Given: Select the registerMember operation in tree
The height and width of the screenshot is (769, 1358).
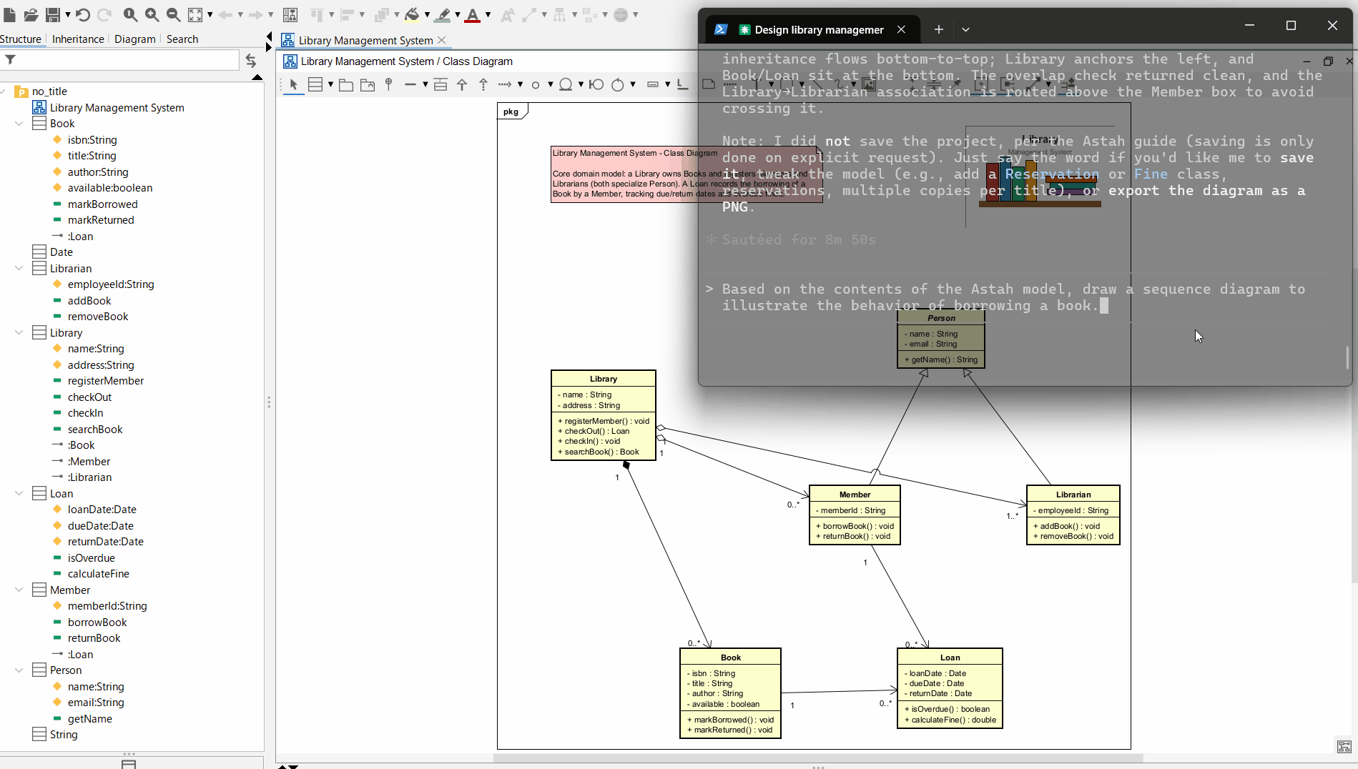Looking at the screenshot, I should 106,381.
